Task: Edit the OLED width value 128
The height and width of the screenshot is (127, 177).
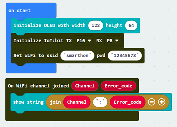Action: pyautogui.click(x=96, y=25)
